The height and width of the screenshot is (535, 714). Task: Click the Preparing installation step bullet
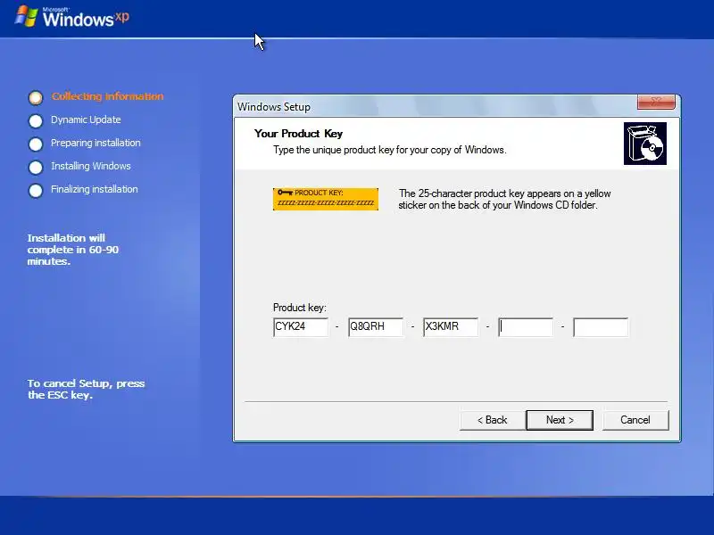[x=36, y=144]
